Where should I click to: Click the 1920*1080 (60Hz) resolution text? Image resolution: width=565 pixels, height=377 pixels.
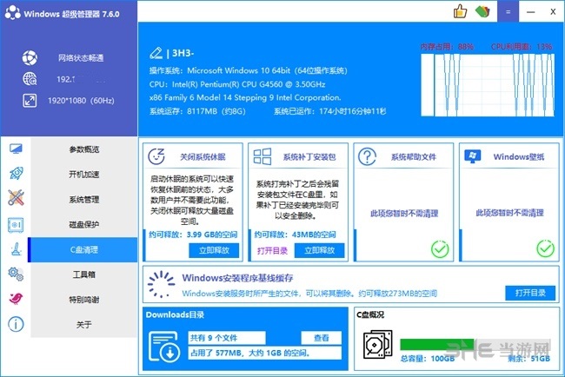tap(81, 101)
